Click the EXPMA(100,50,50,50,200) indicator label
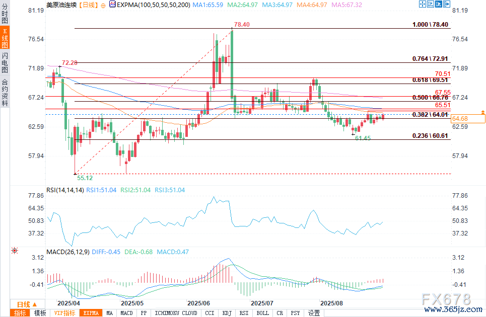Viewport: 486px width, 317px height. pos(151,4)
